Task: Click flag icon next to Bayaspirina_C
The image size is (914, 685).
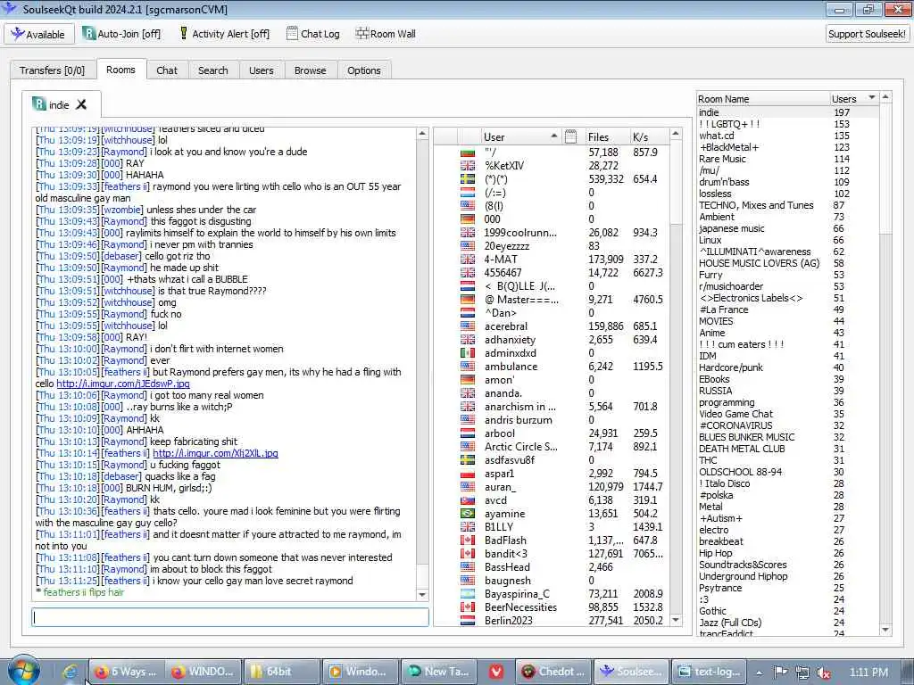Action: click(x=468, y=594)
